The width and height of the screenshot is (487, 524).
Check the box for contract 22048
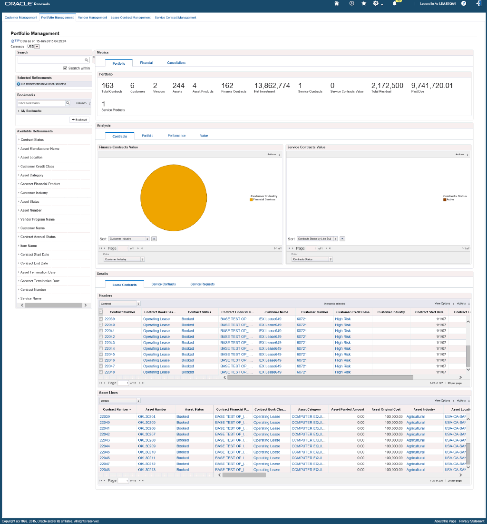click(x=101, y=372)
